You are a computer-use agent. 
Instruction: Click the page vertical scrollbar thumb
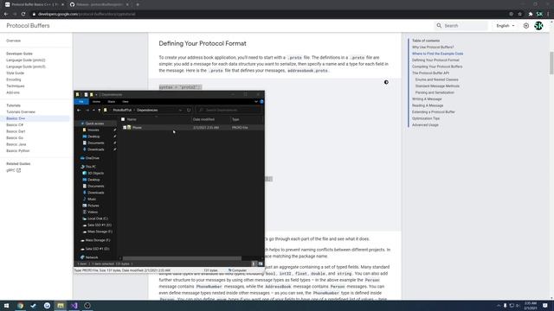pos(551,63)
